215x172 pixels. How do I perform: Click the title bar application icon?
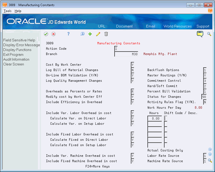click(x=5, y=5)
